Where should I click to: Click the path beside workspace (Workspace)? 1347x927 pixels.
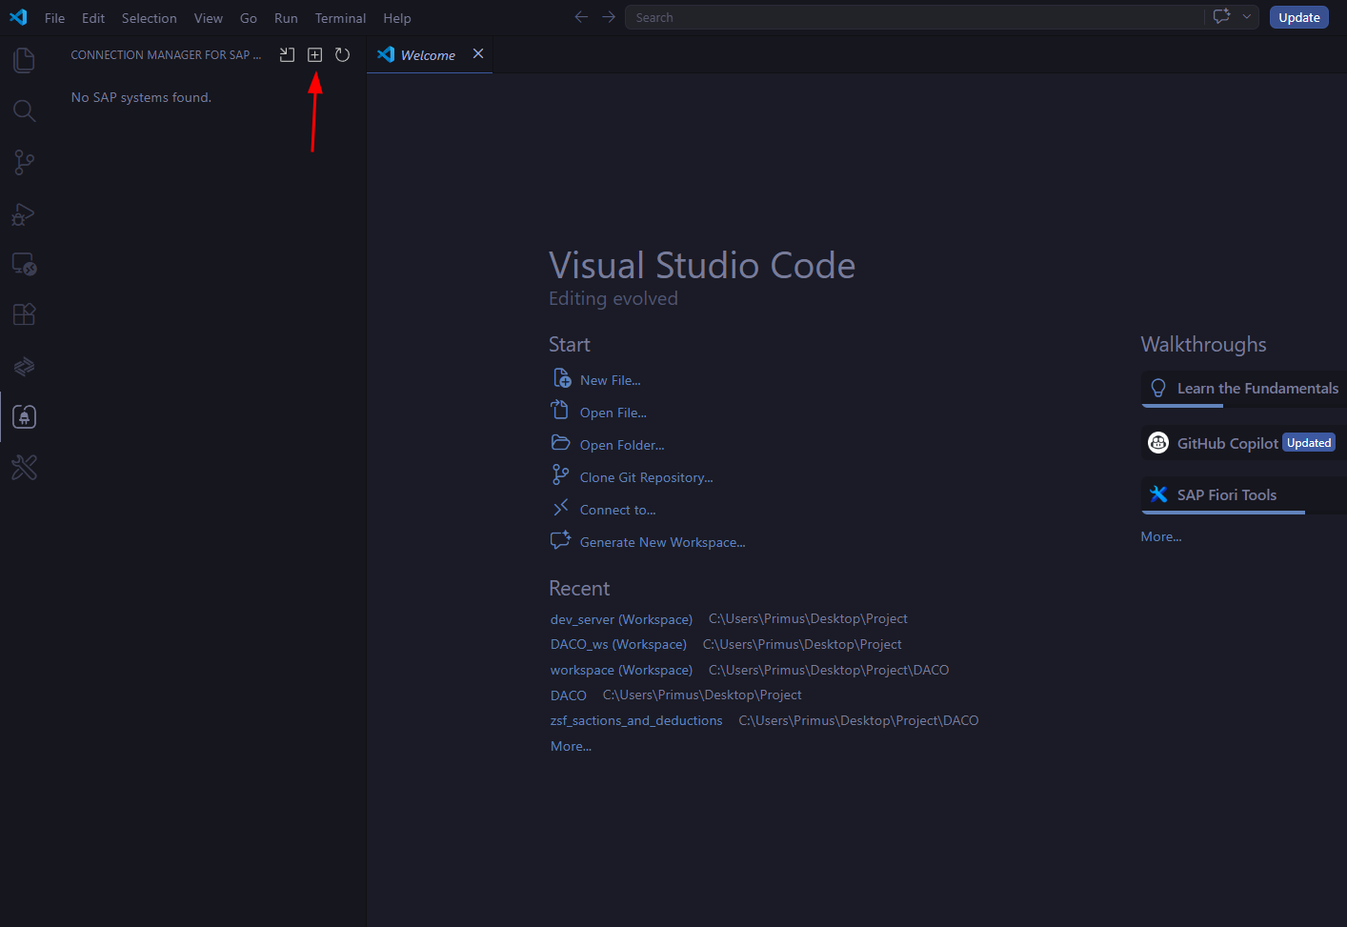(829, 670)
